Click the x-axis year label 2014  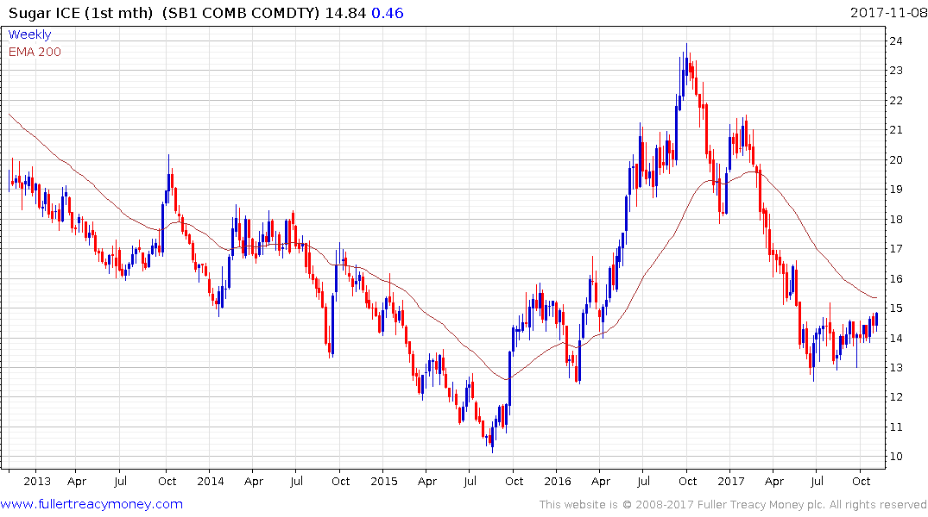pyautogui.click(x=211, y=481)
